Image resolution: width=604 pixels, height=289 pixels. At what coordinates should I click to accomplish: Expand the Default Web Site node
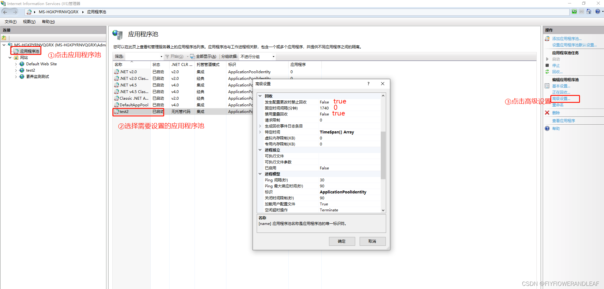tap(16, 64)
